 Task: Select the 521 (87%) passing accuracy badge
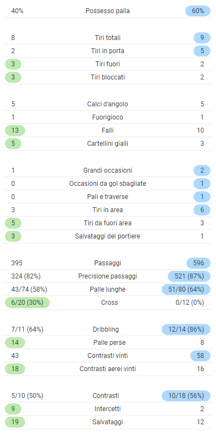(189, 276)
